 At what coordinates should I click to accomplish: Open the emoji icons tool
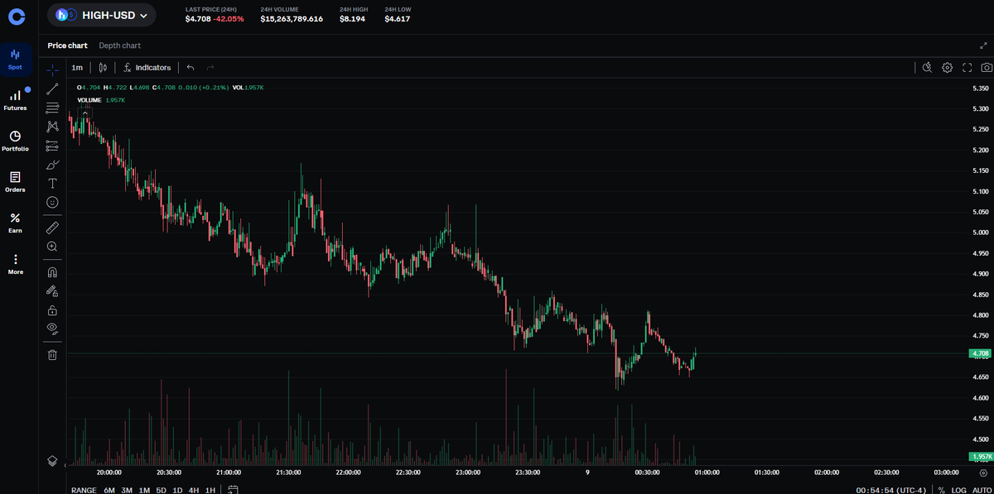click(x=52, y=202)
